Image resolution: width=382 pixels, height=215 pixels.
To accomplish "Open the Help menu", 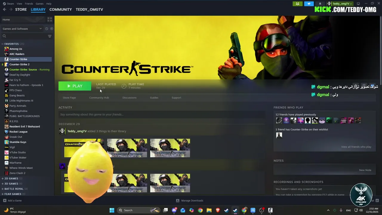I will (49, 4).
